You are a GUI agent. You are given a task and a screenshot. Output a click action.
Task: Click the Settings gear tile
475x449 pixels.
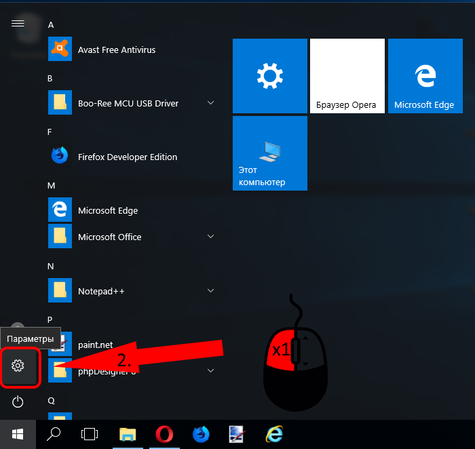click(x=270, y=75)
